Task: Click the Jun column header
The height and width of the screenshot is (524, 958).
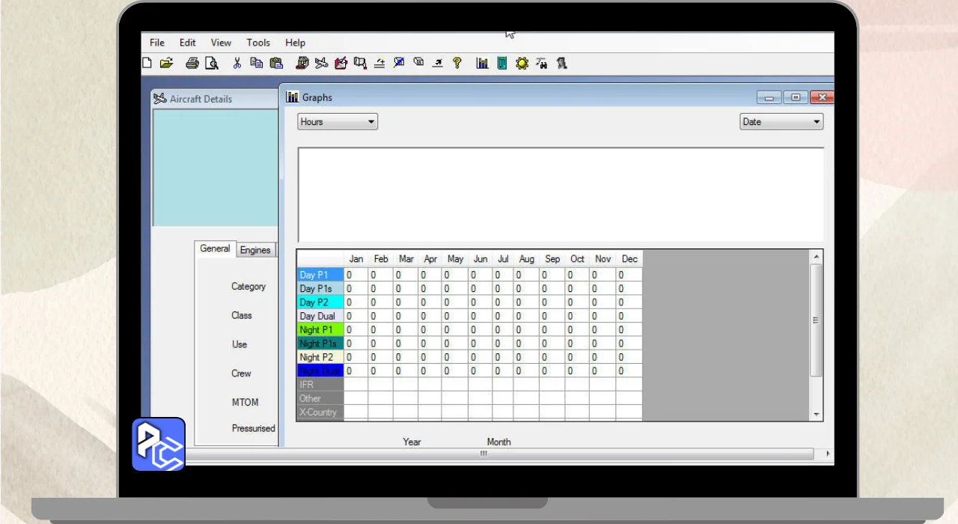Action: pyautogui.click(x=480, y=259)
